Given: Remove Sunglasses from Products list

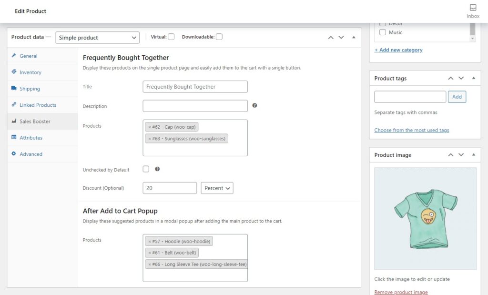Looking at the screenshot, I should 149,139.
